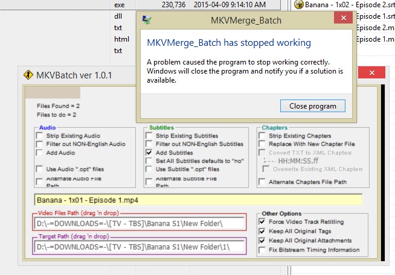Screen dimensions: 395x275
Task: Click the Close program button
Action: tap(313, 106)
